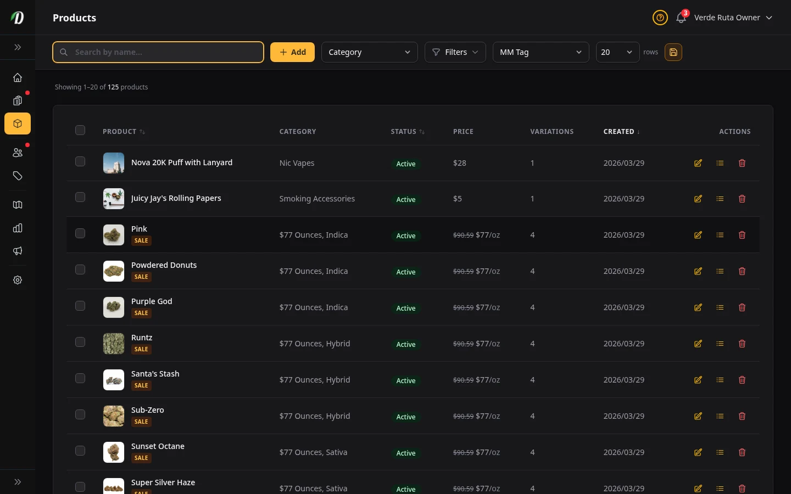The width and height of the screenshot is (791, 494).
Task: Open the Orders clipboard icon in sidebar
Action: tap(17, 100)
